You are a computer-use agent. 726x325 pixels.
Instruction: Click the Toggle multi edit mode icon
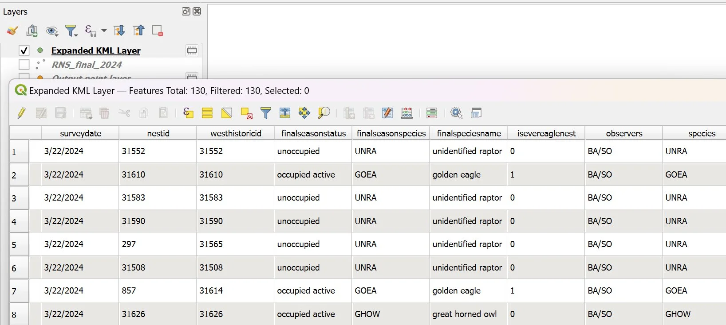(x=41, y=113)
